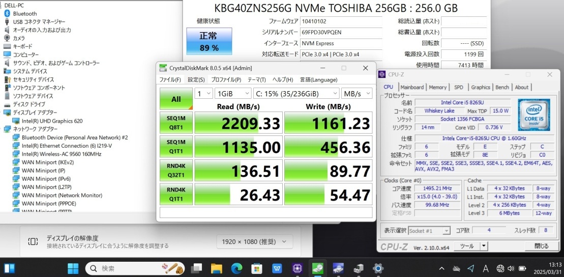Select ディスク ドライブ category
The image size is (564, 277).
[29, 104]
